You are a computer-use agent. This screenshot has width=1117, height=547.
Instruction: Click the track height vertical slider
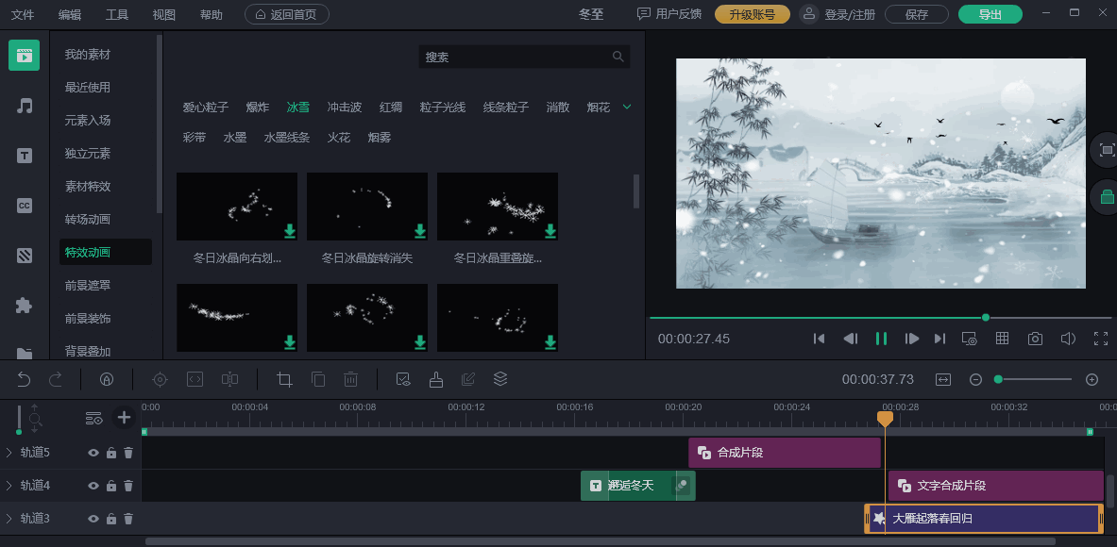tap(19, 419)
